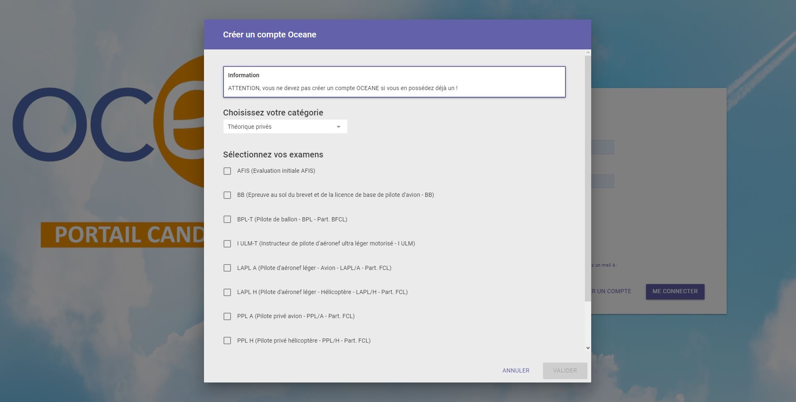Click ME CONNECTER in the background login panel
Screen dimensions: 796x402
675,292
